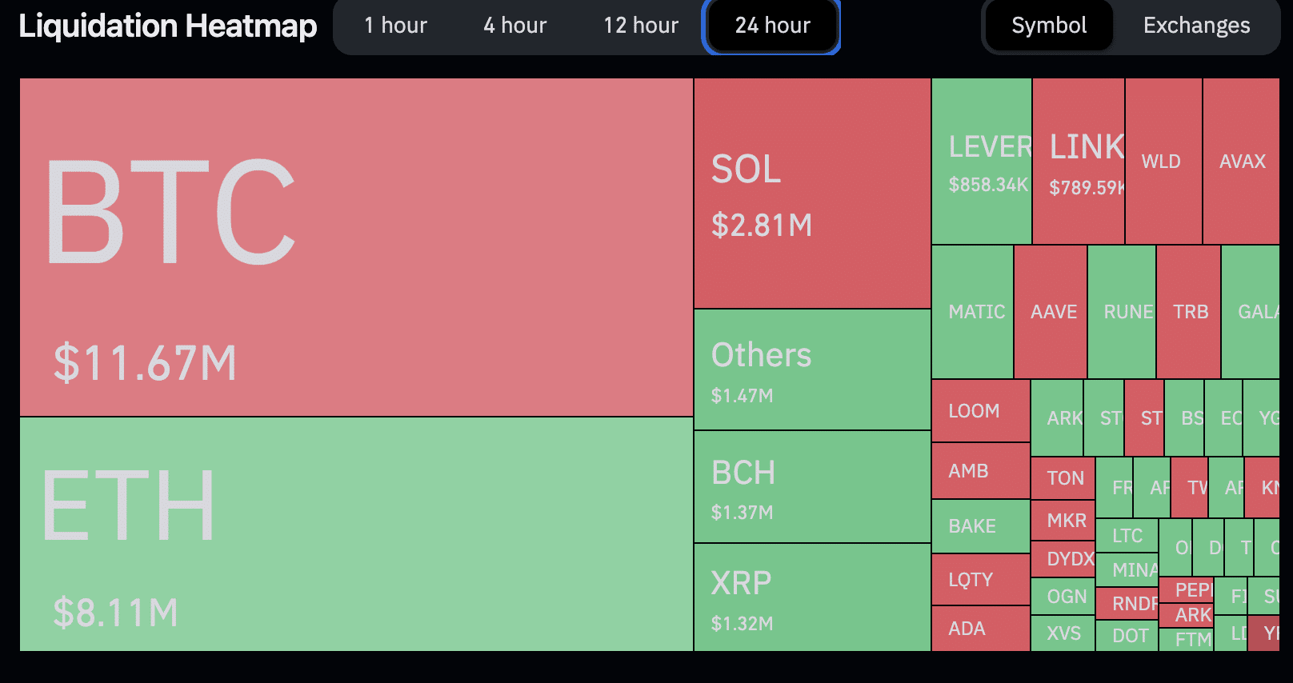Select the SOL $2.81M tile

812,193
